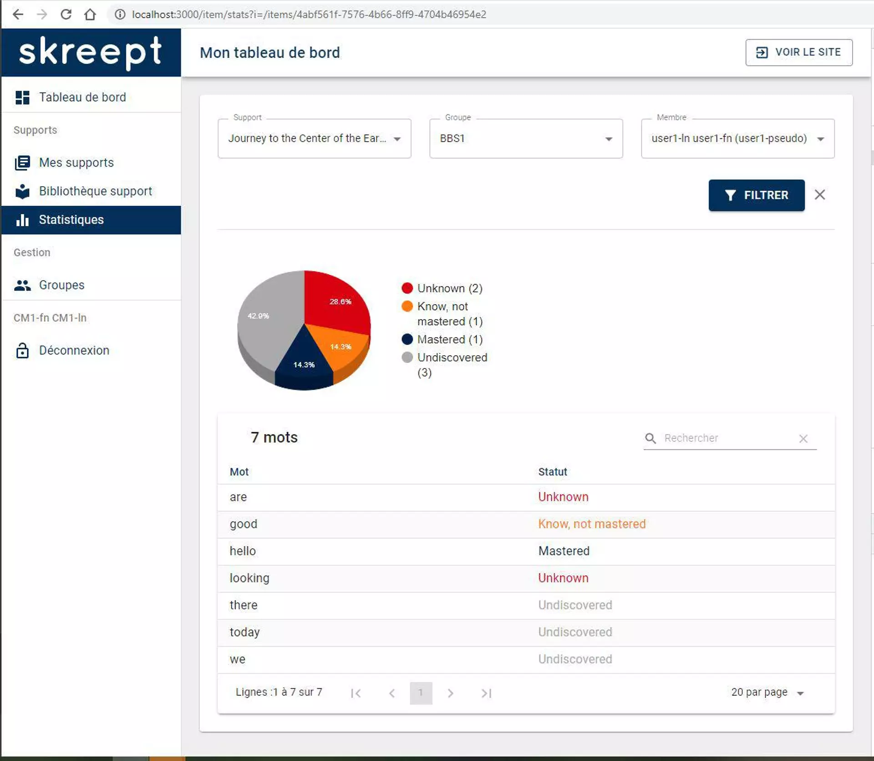Jump to last page using pagination icon
The width and height of the screenshot is (874, 761).
(486, 693)
